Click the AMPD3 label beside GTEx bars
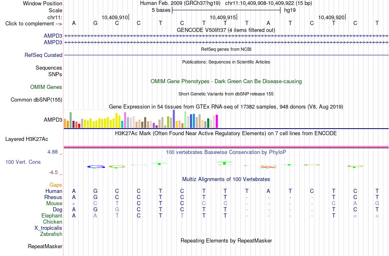Image resolution: width=389 pixels, height=256 pixels. [53, 120]
